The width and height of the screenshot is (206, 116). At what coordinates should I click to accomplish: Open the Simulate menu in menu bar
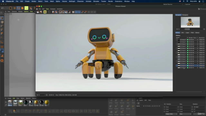coord(96,1)
